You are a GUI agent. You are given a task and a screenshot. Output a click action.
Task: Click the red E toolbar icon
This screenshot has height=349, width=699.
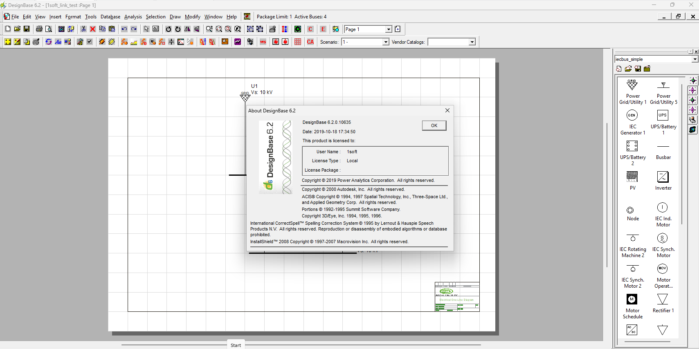click(x=323, y=29)
